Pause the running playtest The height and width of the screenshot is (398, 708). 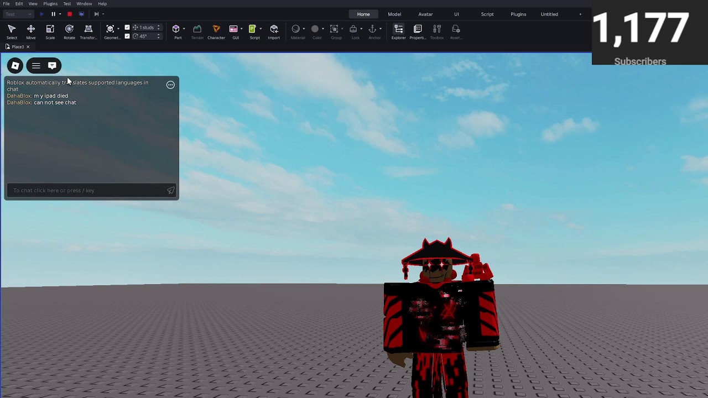pyautogui.click(x=53, y=14)
